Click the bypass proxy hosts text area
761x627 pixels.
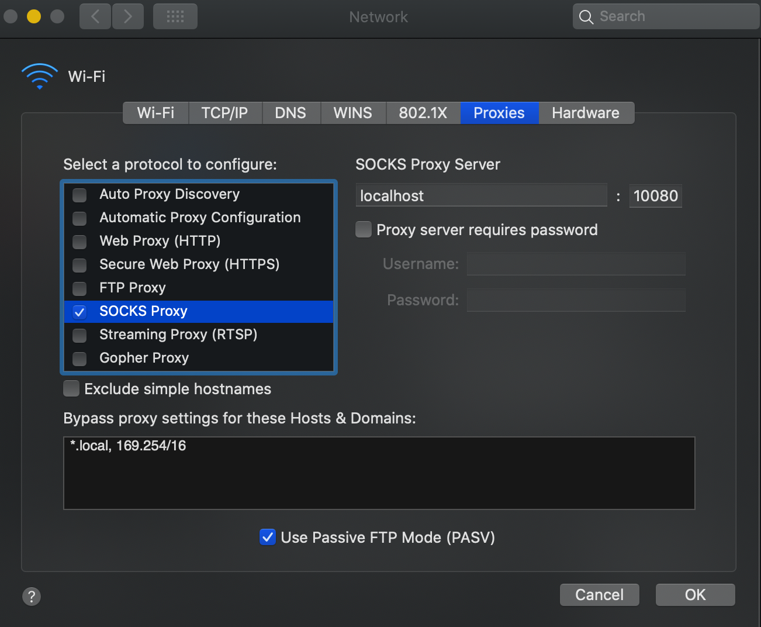click(x=379, y=473)
